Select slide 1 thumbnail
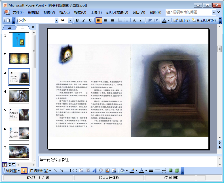This screenshot has width=224, height=183. pyautogui.click(x=19, y=40)
